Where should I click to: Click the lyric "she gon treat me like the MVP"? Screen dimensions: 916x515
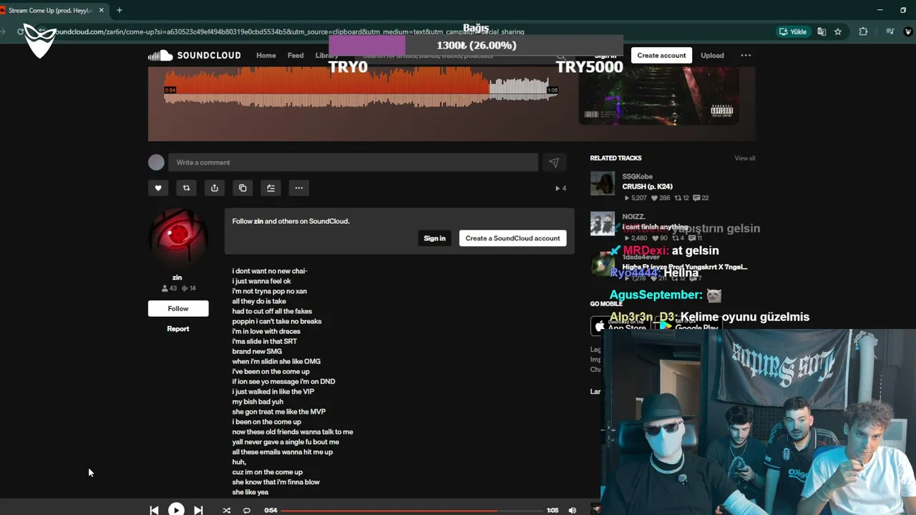coord(279,411)
